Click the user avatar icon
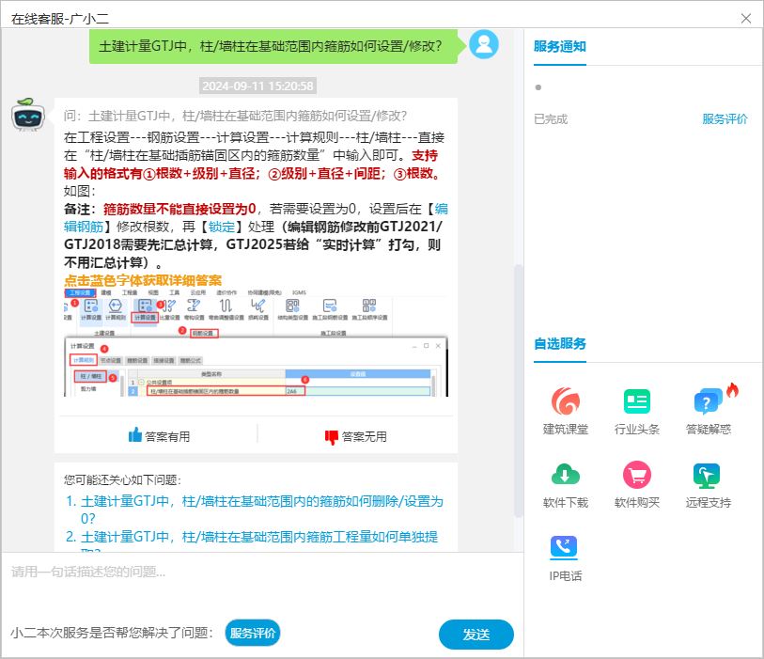 484,44
